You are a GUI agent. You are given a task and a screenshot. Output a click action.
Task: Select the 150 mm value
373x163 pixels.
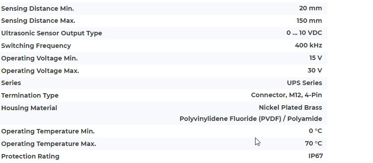pyautogui.click(x=309, y=21)
